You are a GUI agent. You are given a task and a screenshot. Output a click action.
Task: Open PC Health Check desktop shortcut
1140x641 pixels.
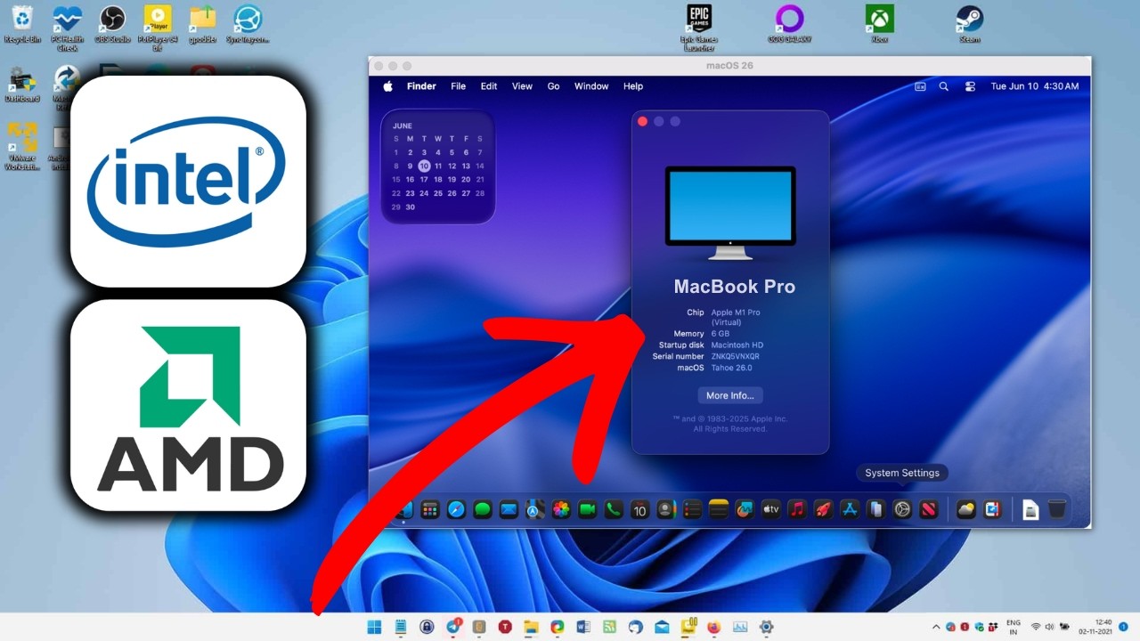(x=67, y=27)
